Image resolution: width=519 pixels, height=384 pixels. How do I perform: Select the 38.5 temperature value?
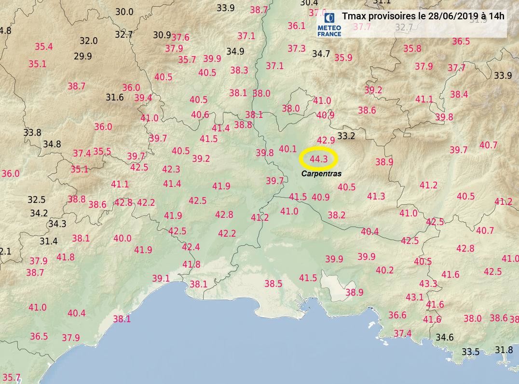[273, 284]
